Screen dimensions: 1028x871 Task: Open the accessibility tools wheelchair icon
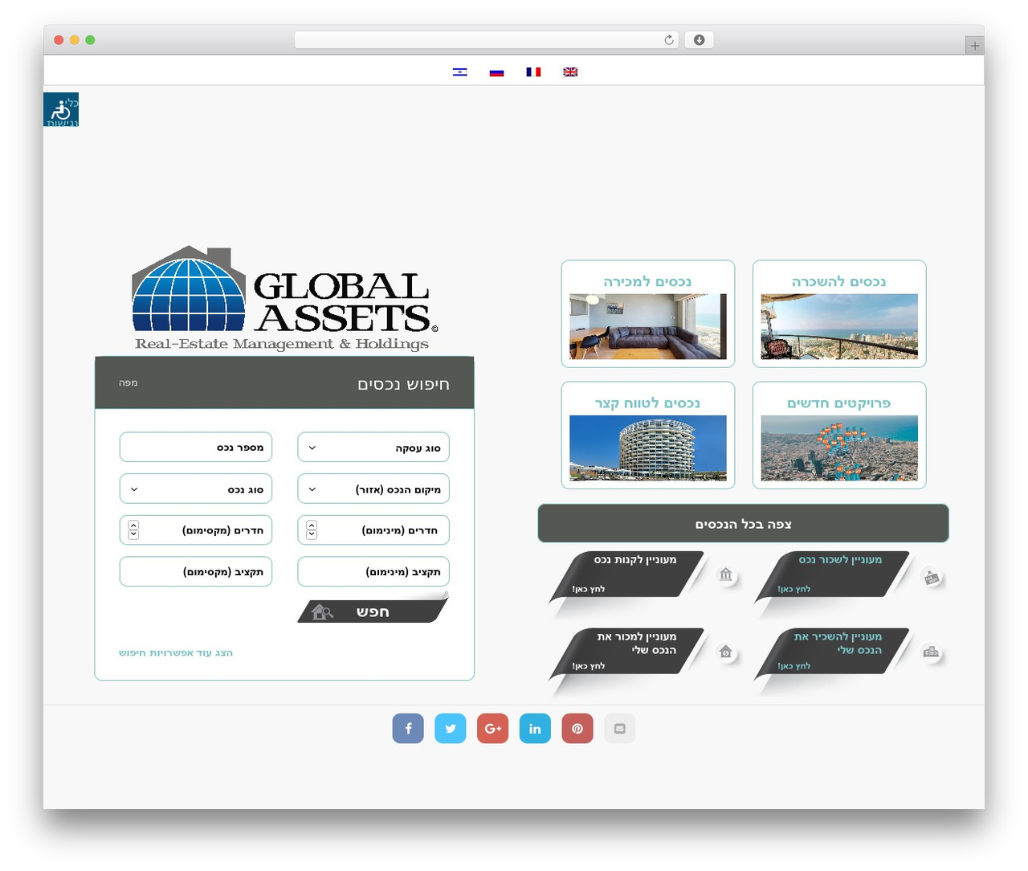(x=61, y=110)
